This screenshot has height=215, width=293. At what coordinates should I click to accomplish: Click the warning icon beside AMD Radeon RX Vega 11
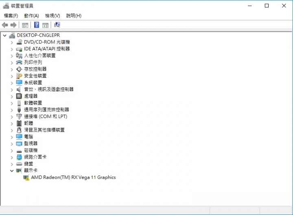(x=26, y=178)
